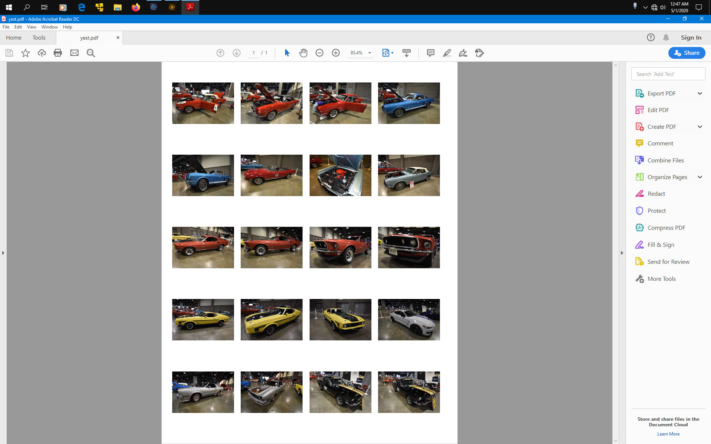Expand the Export PDF options chevron
This screenshot has height=444, width=711.
click(700, 93)
